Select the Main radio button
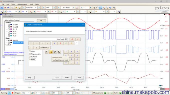 coord(30,51)
